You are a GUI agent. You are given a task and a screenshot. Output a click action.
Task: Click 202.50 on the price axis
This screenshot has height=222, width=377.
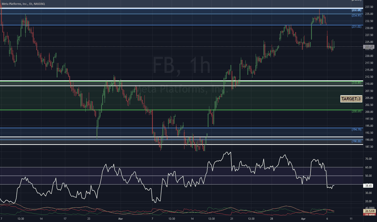coord(369,105)
